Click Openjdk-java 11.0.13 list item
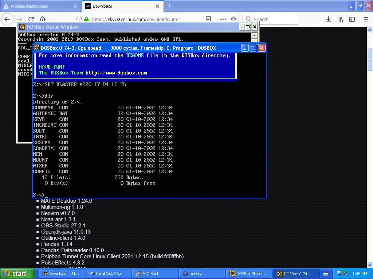This screenshot has width=373, height=279. coord(66,232)
